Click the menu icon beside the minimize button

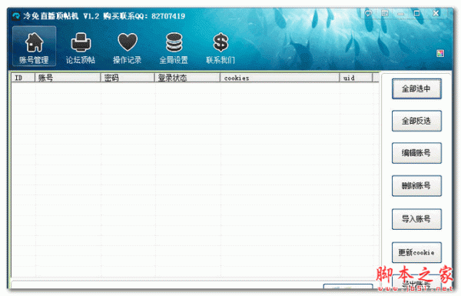(x=385, y=13)
